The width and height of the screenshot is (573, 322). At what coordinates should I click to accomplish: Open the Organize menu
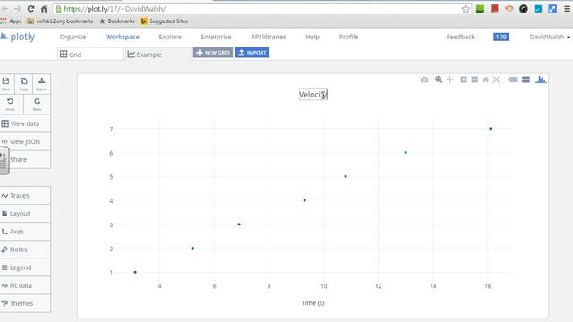click(x=73, y=37)
